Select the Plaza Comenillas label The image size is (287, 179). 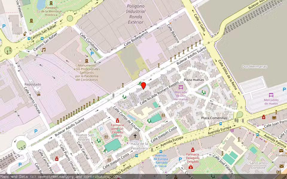click(214, 118)
